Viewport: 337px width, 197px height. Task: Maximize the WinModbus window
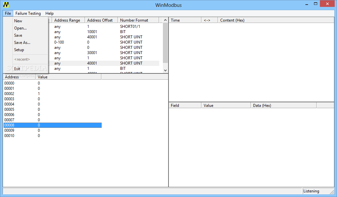[316, 4]
